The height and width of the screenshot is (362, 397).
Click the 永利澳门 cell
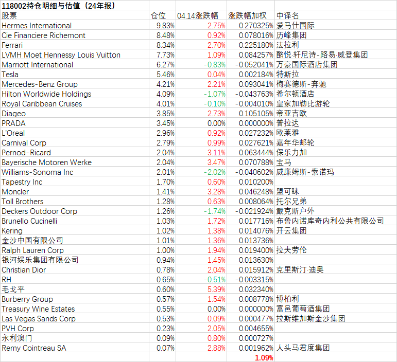[75, 338]
